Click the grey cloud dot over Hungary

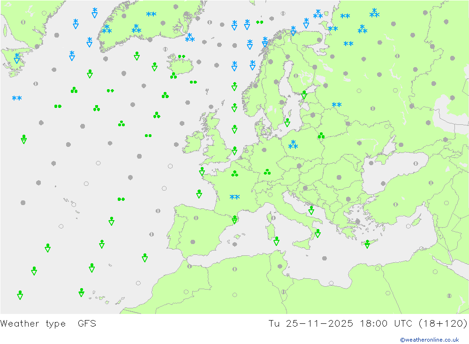tap(339, 177)
